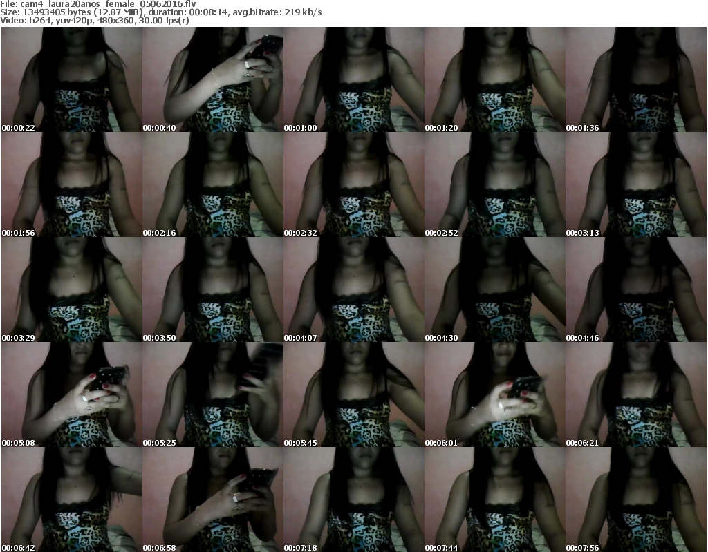Choose the 00:05:25 video frame

click(213, 394)
